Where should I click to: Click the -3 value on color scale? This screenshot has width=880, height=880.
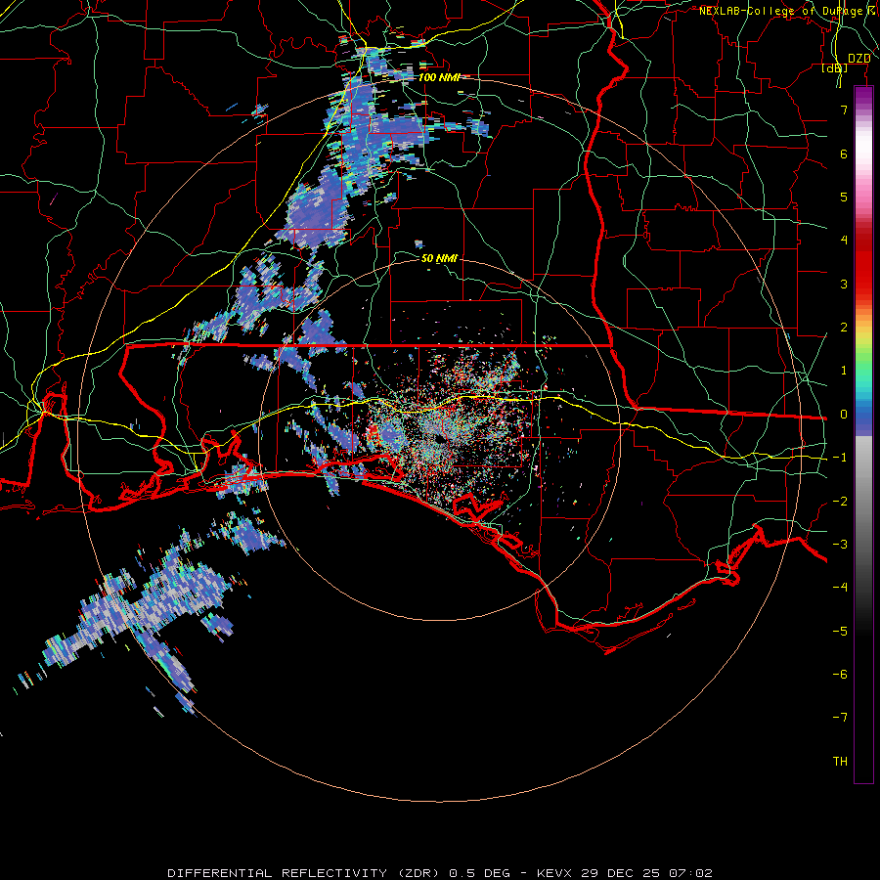click(x=840, y=545)
